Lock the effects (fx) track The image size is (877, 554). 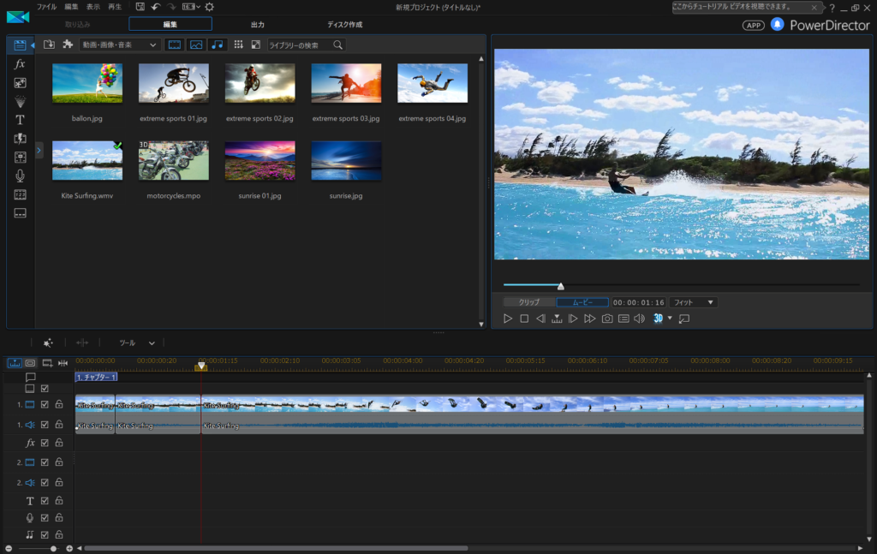point(59,443)
